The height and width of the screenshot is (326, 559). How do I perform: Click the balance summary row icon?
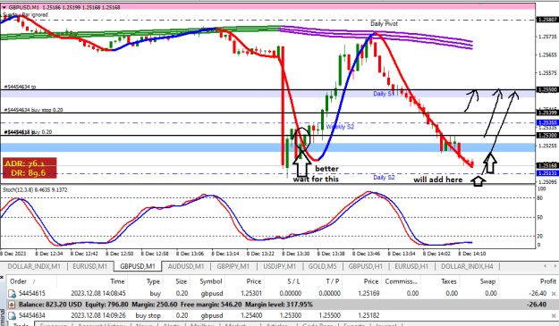click(12, 305)
